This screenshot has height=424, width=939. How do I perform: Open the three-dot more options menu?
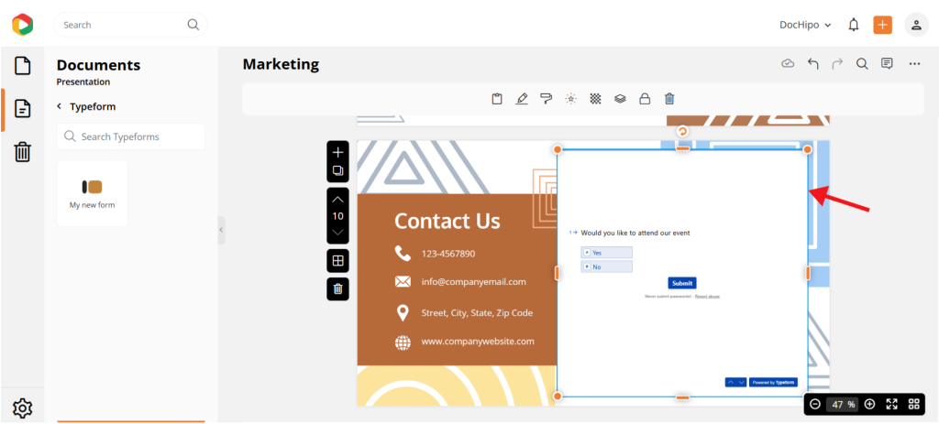[914, 64]
